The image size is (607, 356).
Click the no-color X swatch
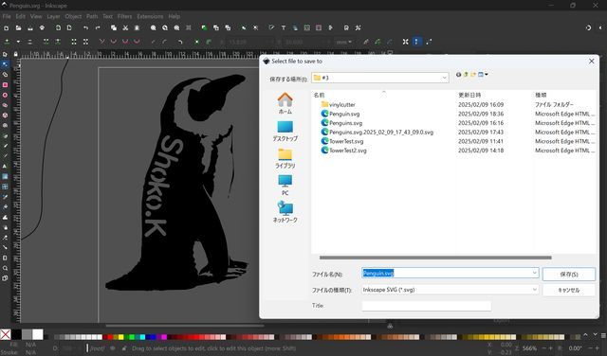[x=6, y=334]
